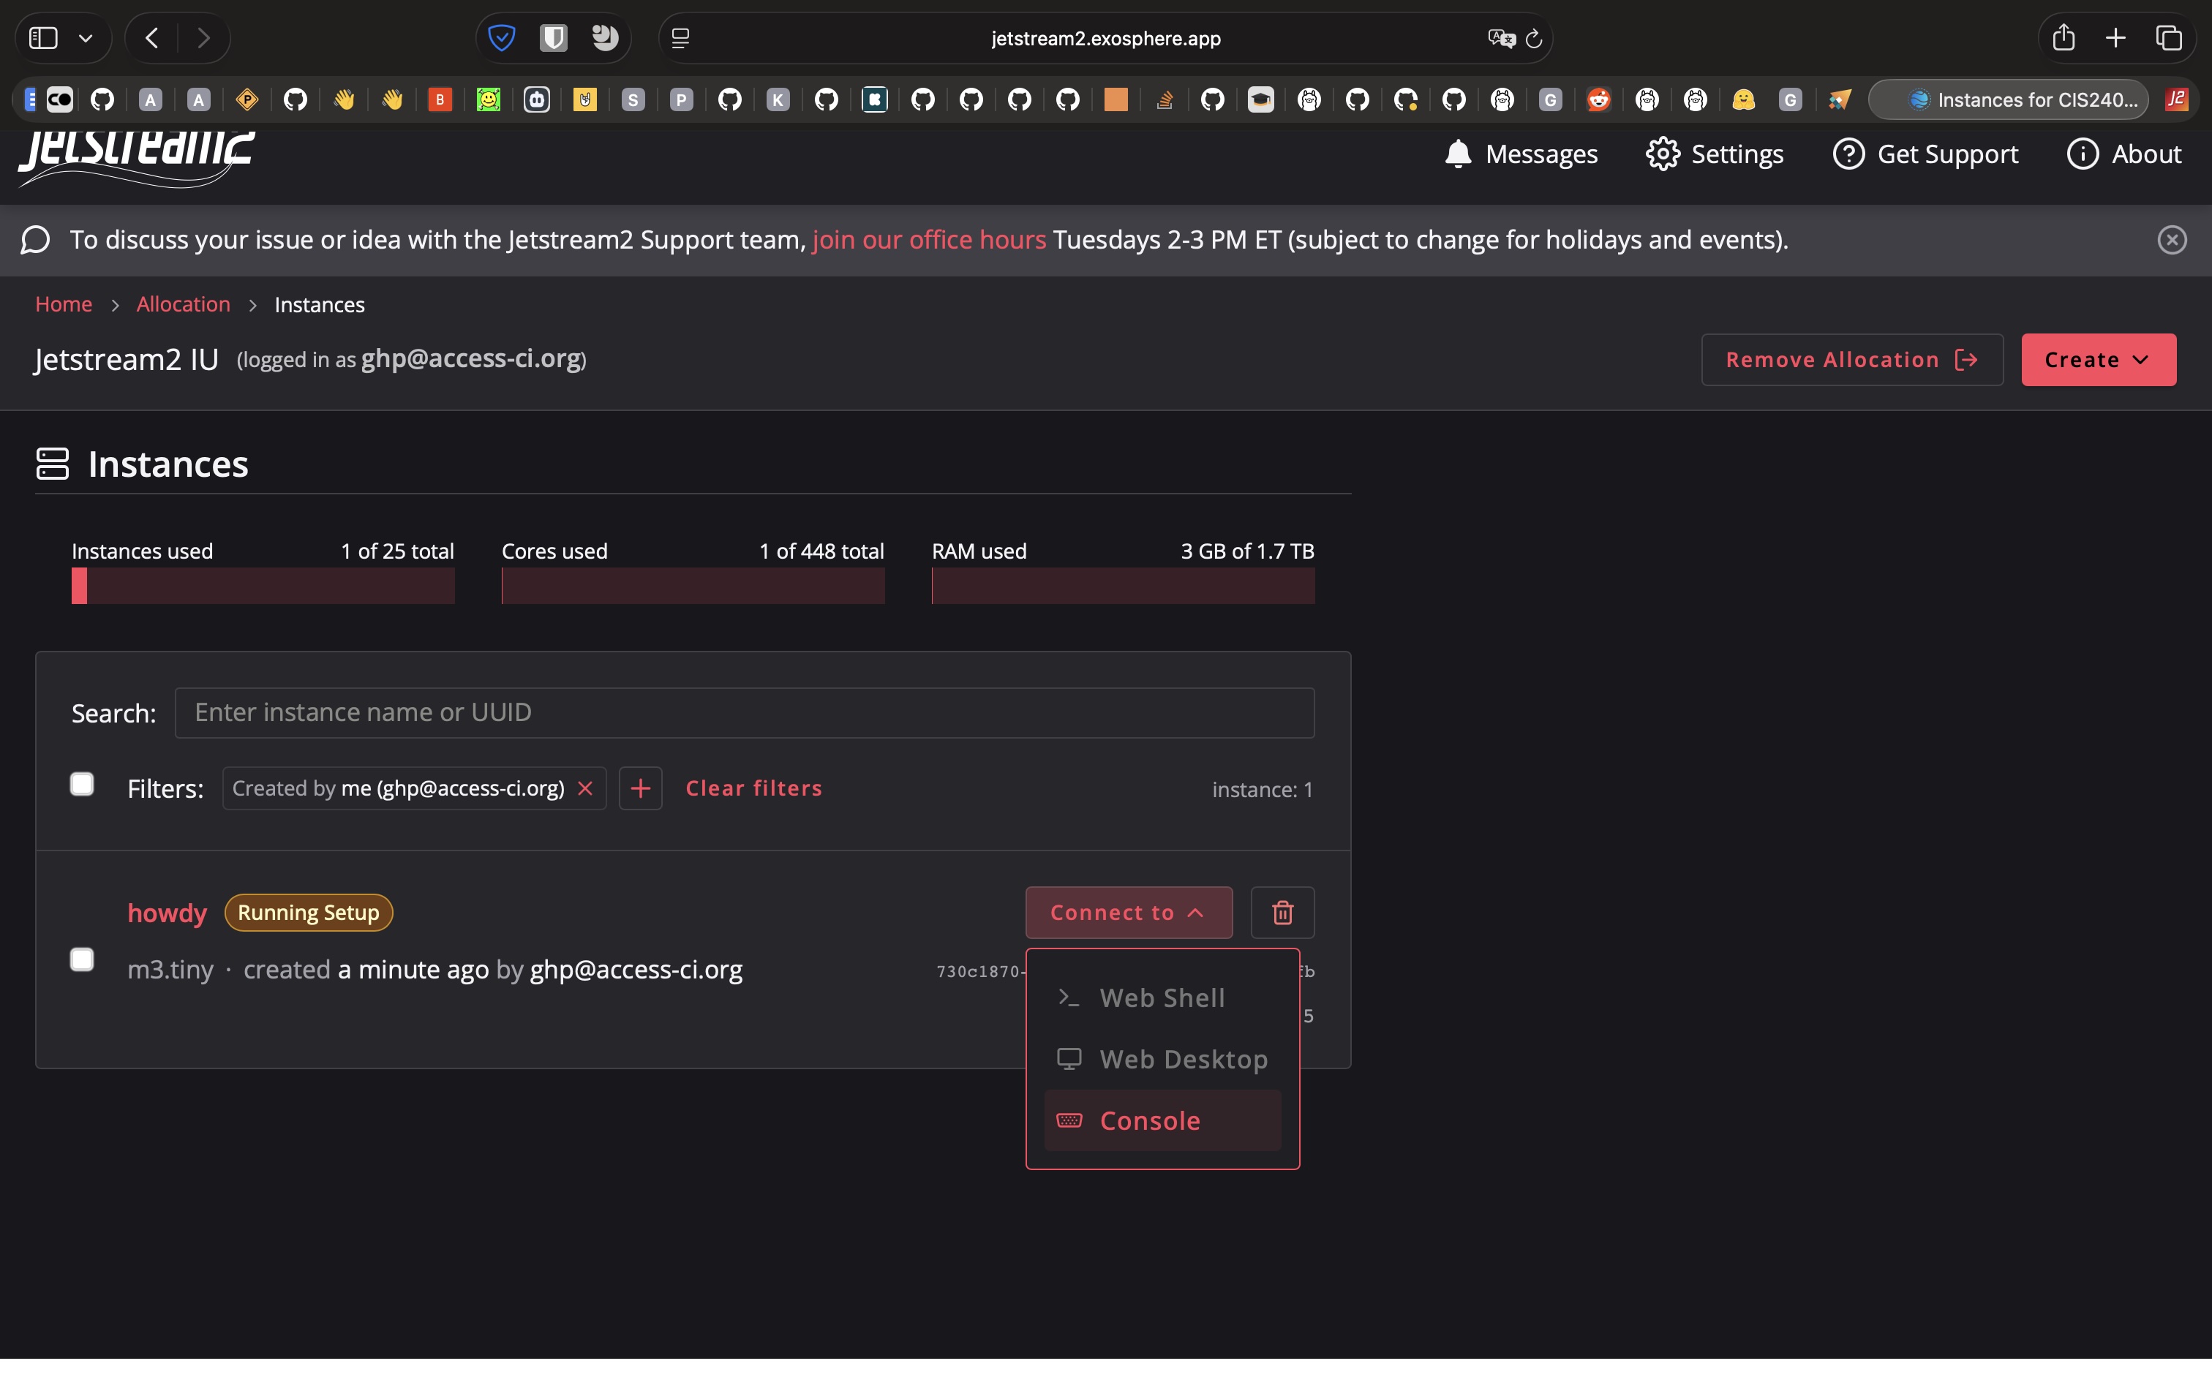Click the translate icon in the address bar
This screenshot has height=1388, width=2212.
pyautogui.click(x=1501, y=37)
